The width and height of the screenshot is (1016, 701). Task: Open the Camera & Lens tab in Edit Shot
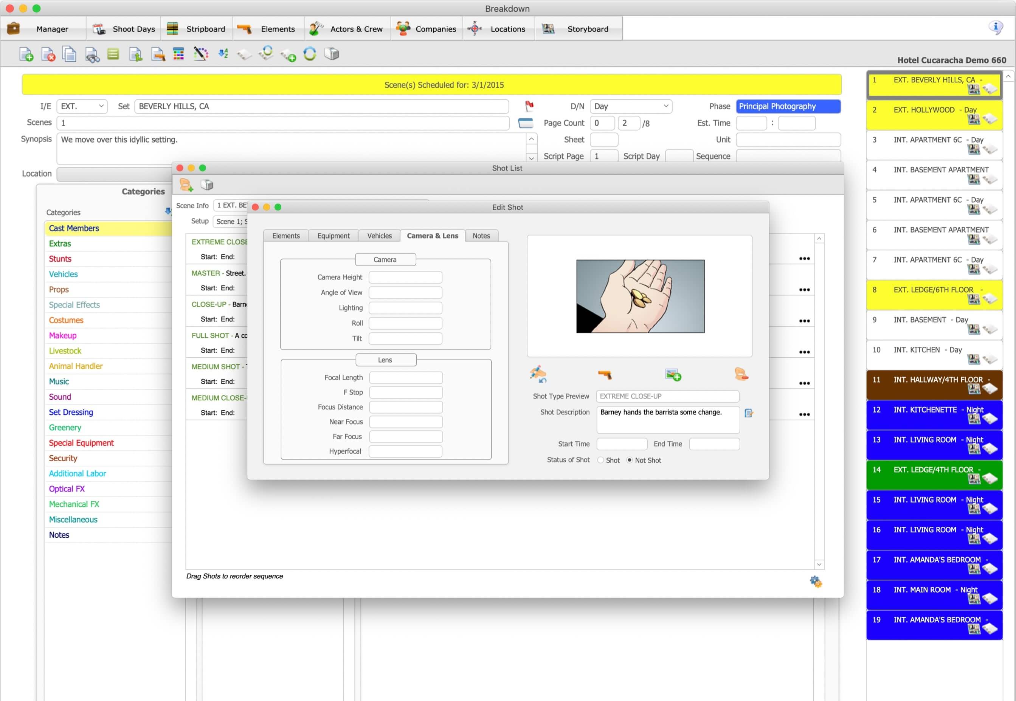(432, 236)
